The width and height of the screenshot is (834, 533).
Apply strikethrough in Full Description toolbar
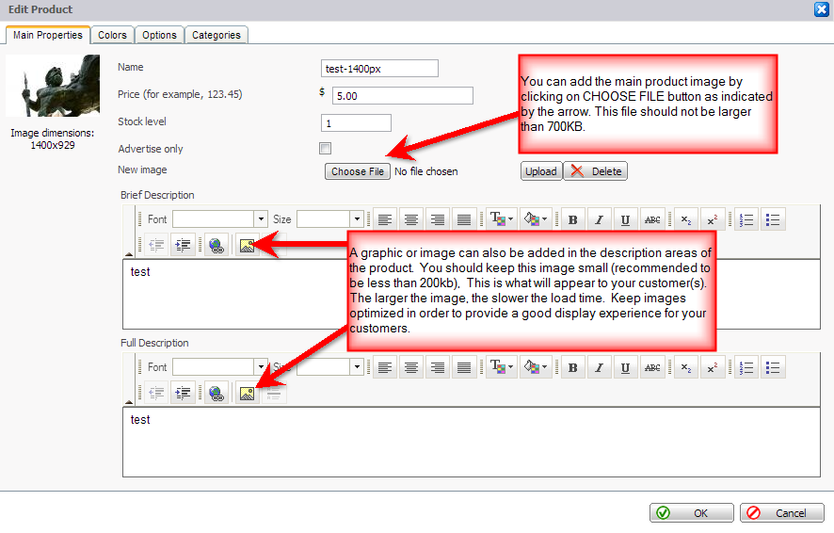tap(652, 367)
